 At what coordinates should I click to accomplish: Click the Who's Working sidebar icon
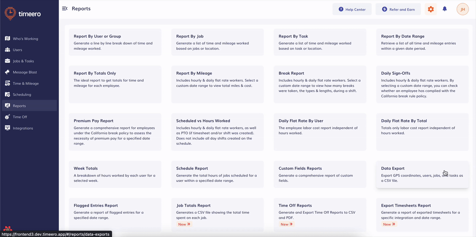pos(7,39)
